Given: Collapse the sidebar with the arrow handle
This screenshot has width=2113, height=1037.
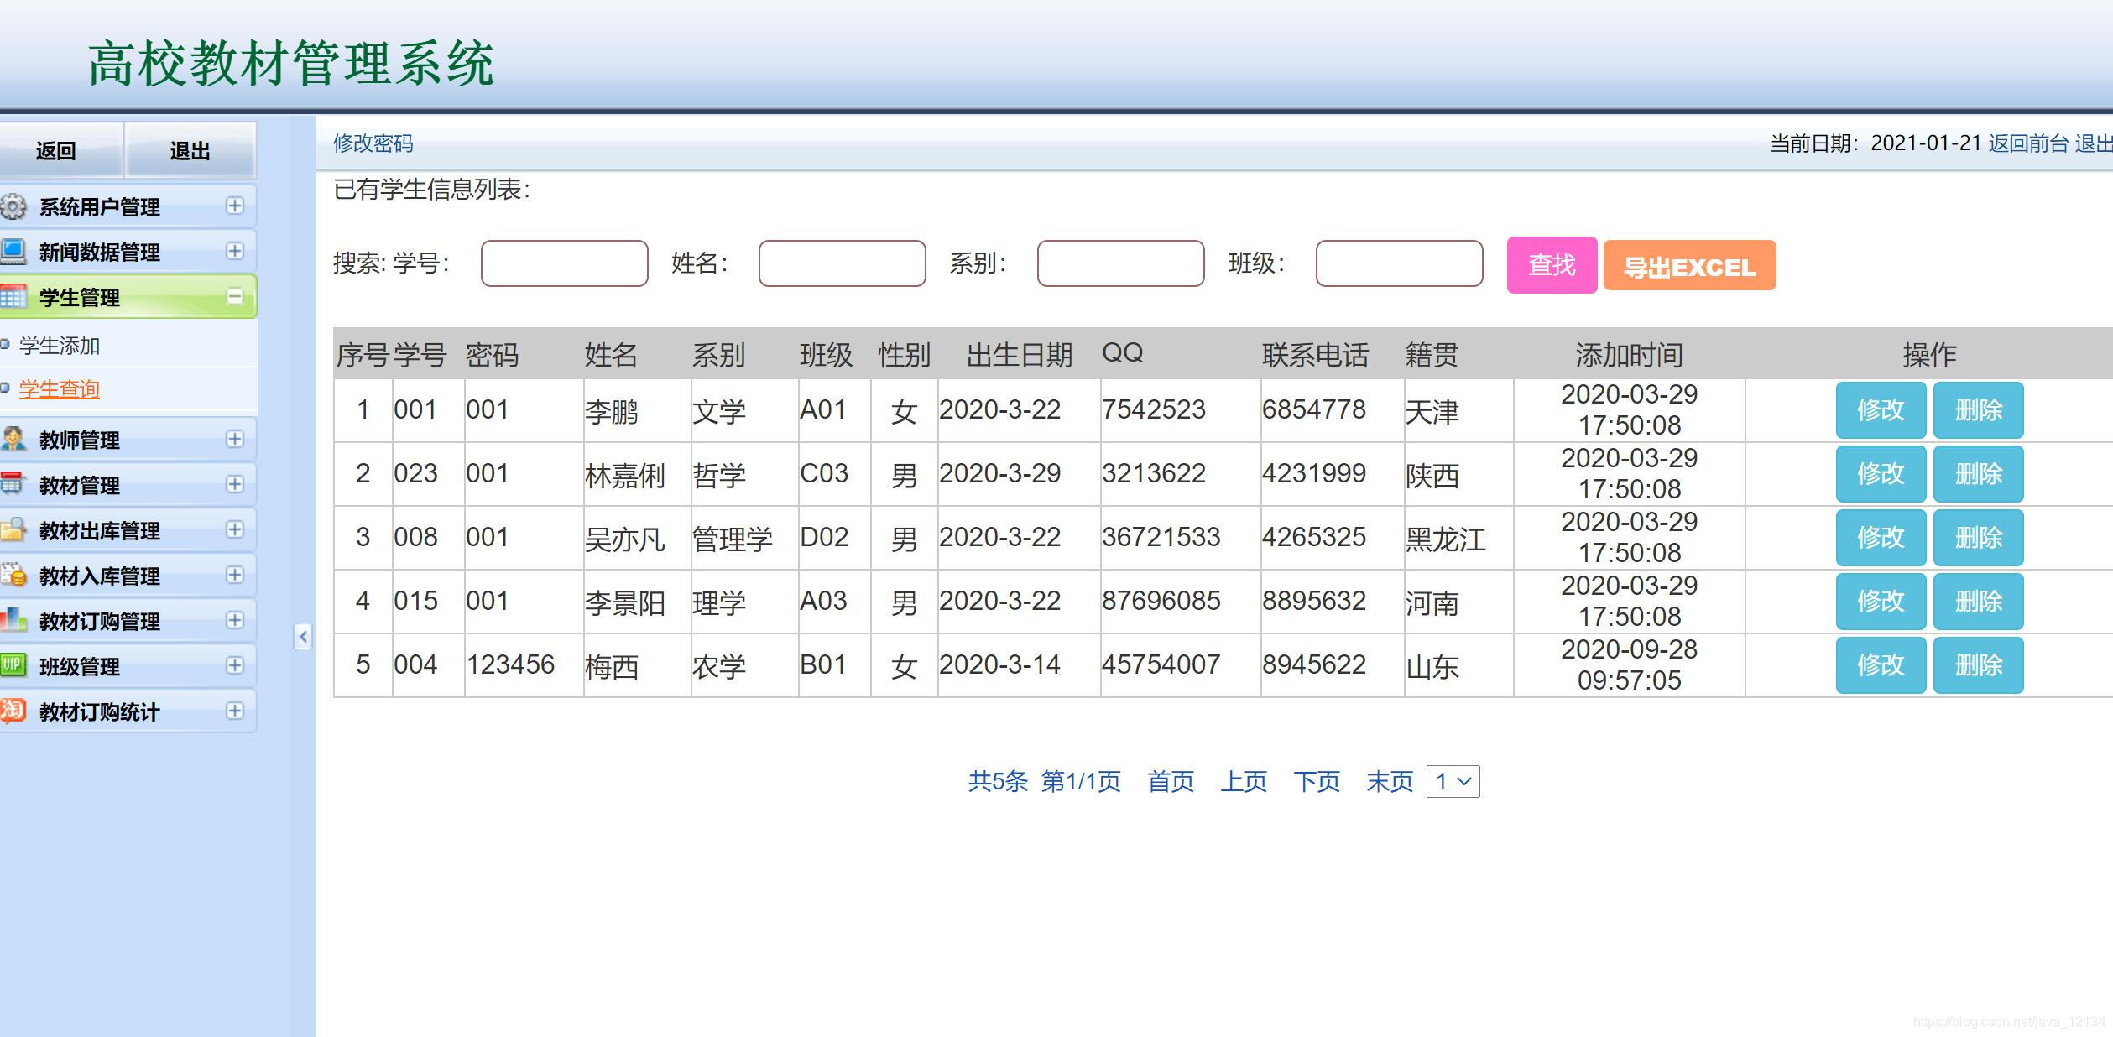Looking at the screenshot, I should tap(303, 637).
